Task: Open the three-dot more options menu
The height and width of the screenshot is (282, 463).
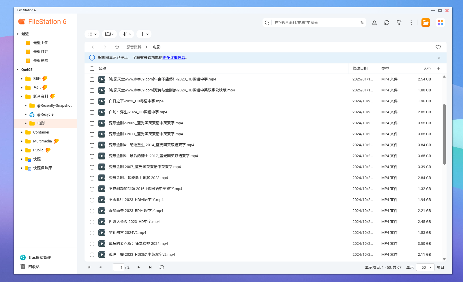Action: pyautogui.click(x=411, y=22)
